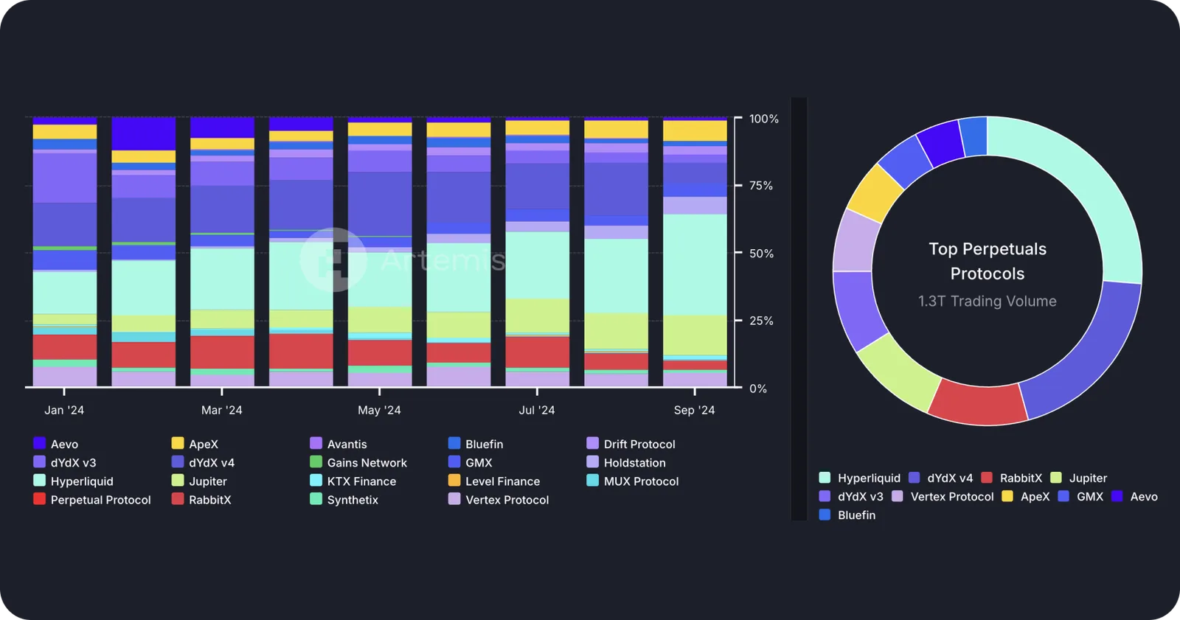Image resolution: width=1180 pixels, height=620 pixels.
Task: Click the Gains Network legend swatch
Action: point(316,461)
